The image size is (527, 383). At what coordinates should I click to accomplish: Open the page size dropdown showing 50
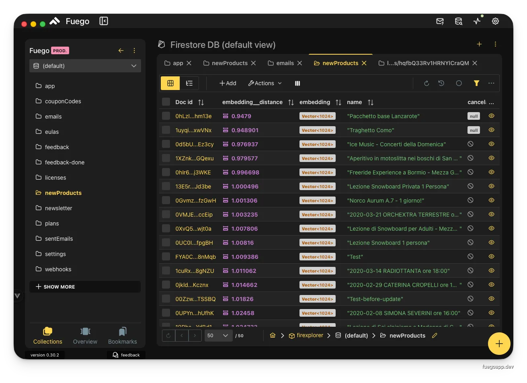(218, 335)
